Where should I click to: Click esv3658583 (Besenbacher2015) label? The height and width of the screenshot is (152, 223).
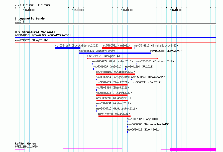[x=148, y=124]
